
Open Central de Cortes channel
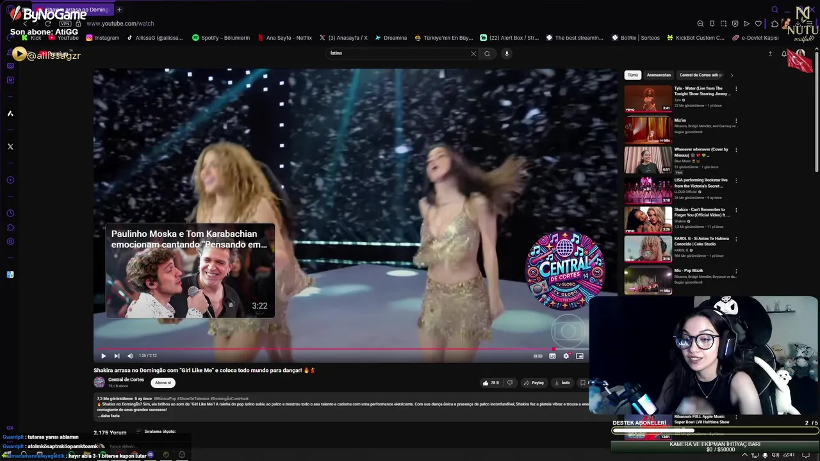126,380
